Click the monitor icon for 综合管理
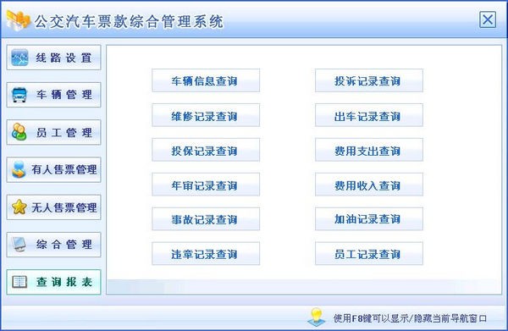The height and width of the screenshot is (331, 508). click(x=19, y=245)
